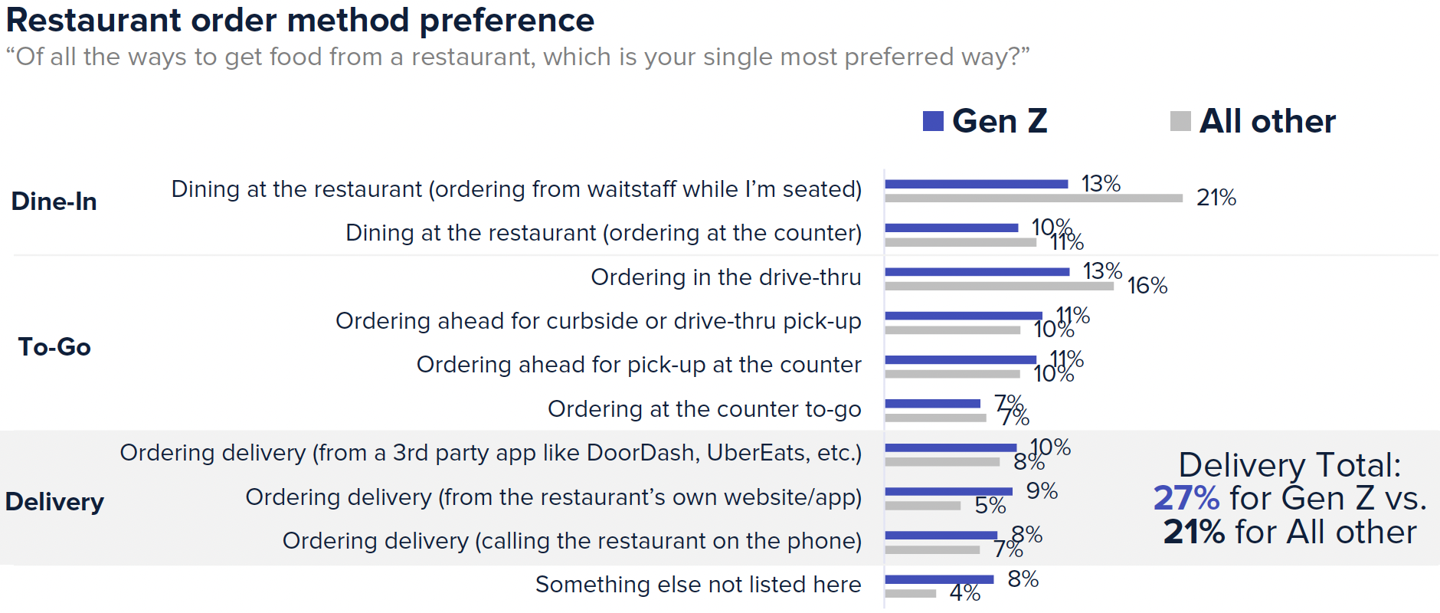Select the All other legend label

pyautogui.click(x=1267, y=121)
